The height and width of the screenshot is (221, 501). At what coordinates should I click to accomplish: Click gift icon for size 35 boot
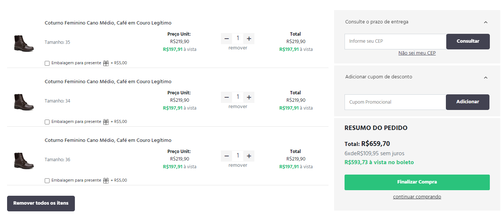[x=106, y=63]
